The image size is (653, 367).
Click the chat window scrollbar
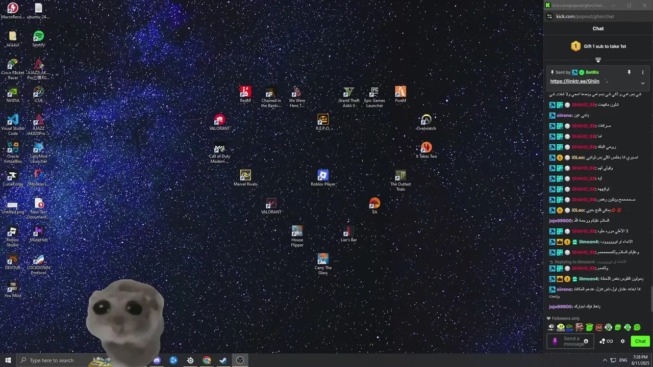click(651, 299)
